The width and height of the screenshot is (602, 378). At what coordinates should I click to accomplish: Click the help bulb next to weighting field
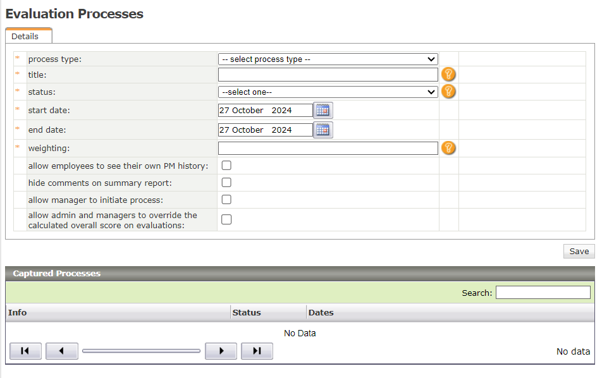[448, 148]
